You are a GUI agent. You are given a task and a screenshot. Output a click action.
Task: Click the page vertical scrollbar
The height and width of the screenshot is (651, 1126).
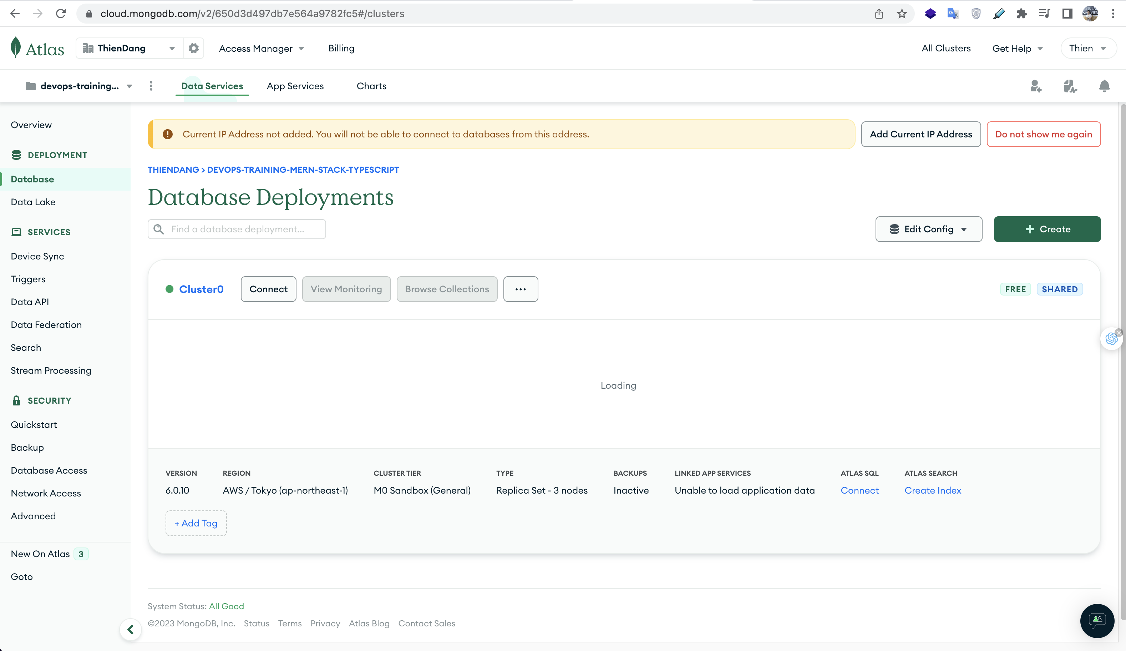pyautogui.click(x=1123, y=362)
